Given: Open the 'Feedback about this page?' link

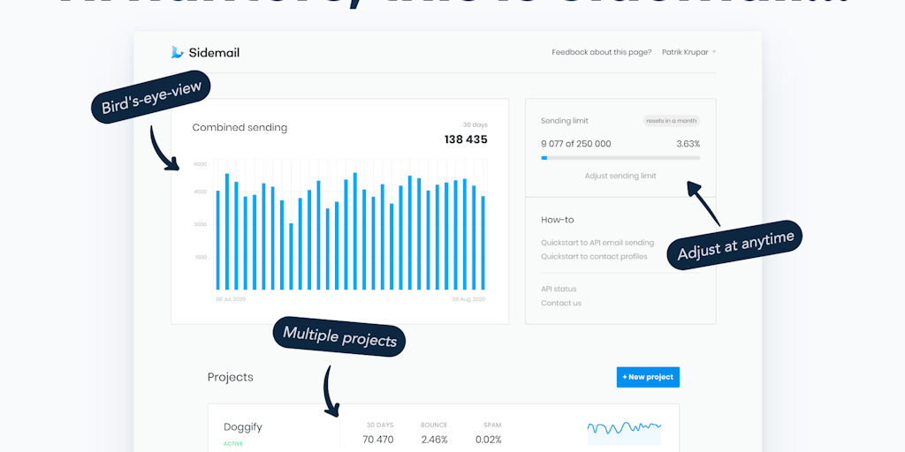Looking at the screenshot, I should click(x=601, y=52).
